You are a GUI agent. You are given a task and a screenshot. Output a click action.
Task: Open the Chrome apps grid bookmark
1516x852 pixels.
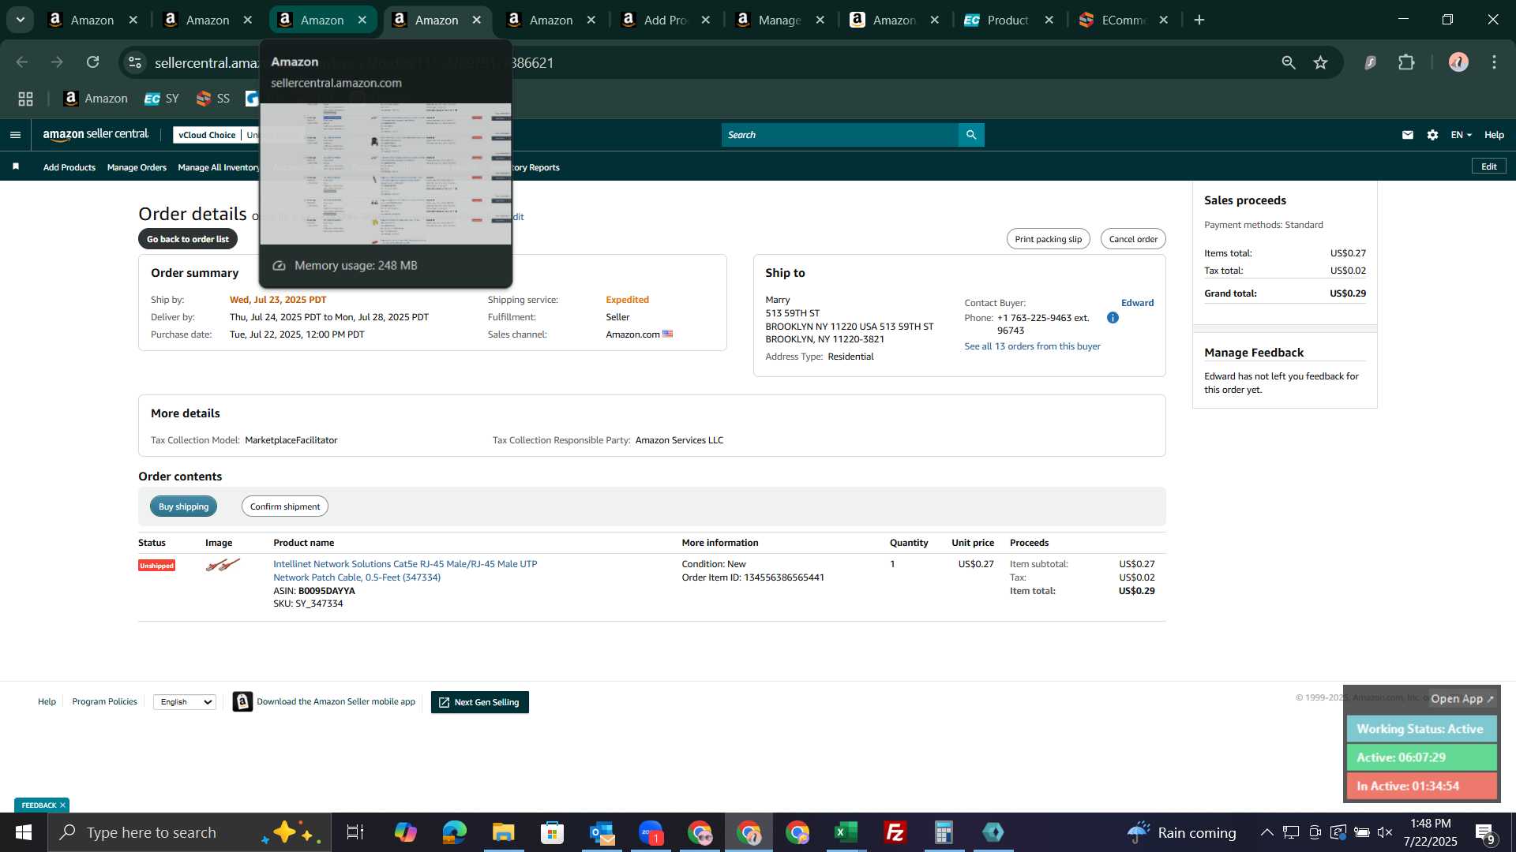pyautogui.click(x=25, y=99)
